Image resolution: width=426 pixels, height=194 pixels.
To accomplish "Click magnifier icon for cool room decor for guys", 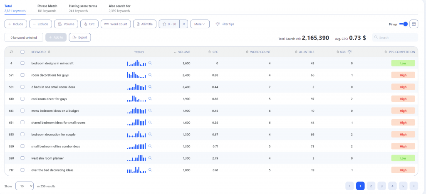I will point(150,99).
